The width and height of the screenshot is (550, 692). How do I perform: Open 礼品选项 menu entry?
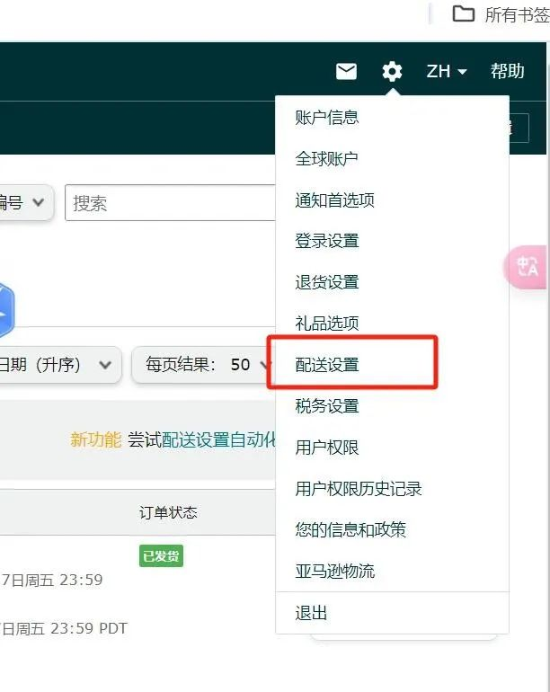click(326, 323)
